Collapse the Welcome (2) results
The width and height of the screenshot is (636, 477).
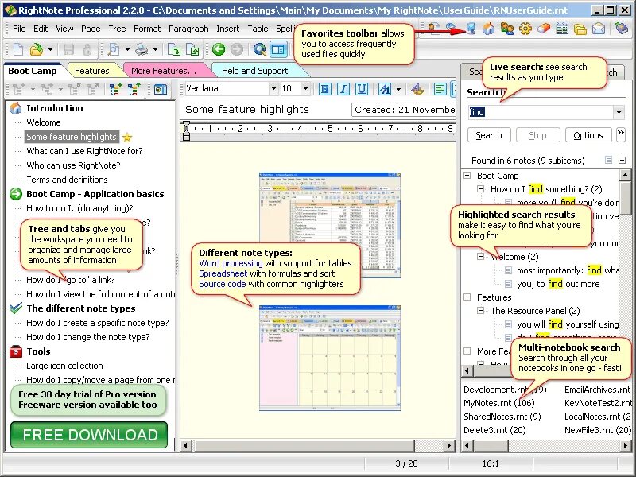tap(481, 256)
